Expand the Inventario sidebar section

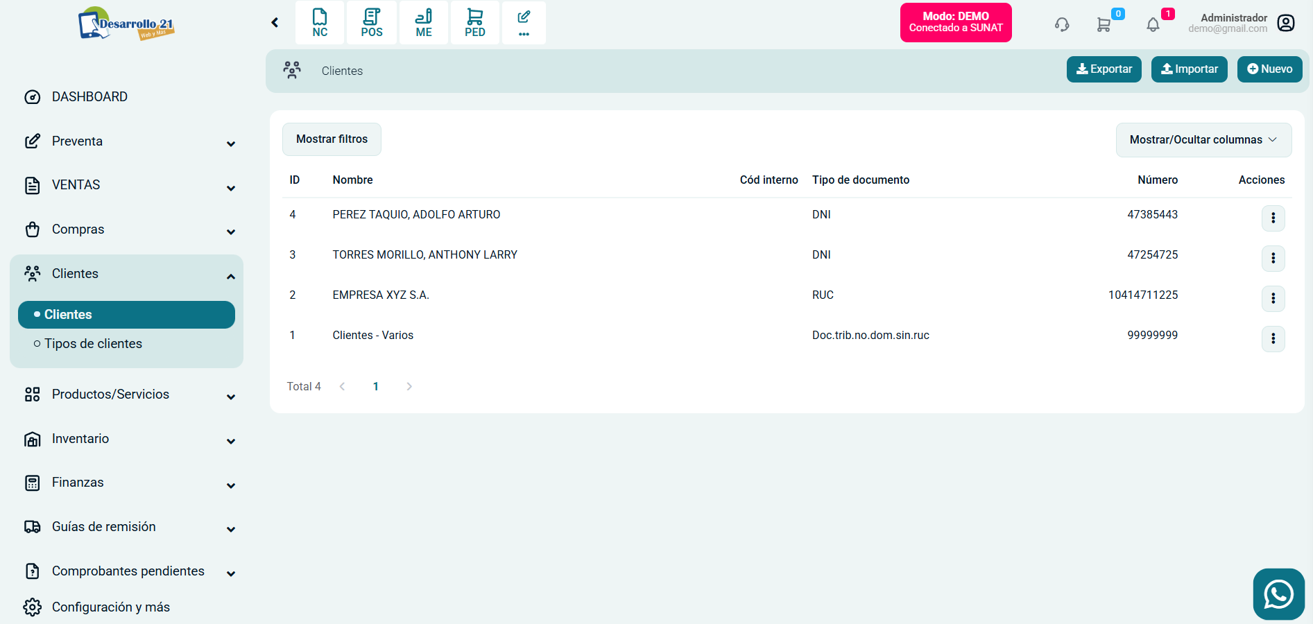click(x=129, y=439)
